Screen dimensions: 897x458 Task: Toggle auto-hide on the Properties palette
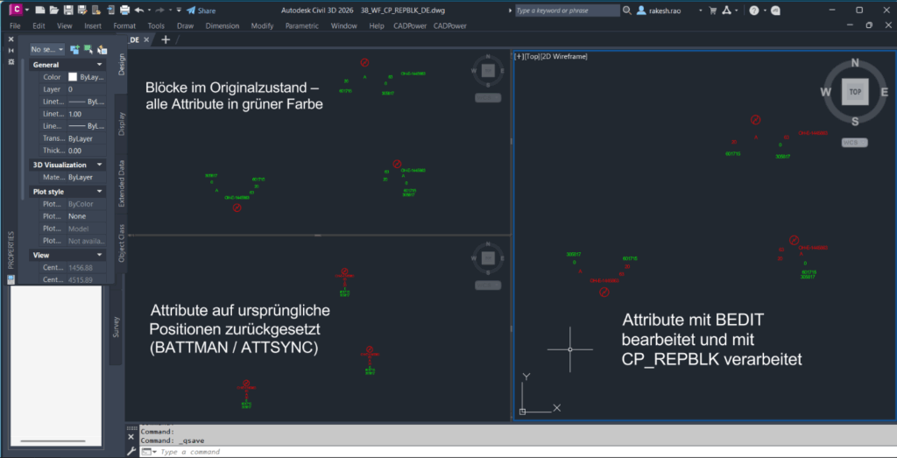[11, 51]
